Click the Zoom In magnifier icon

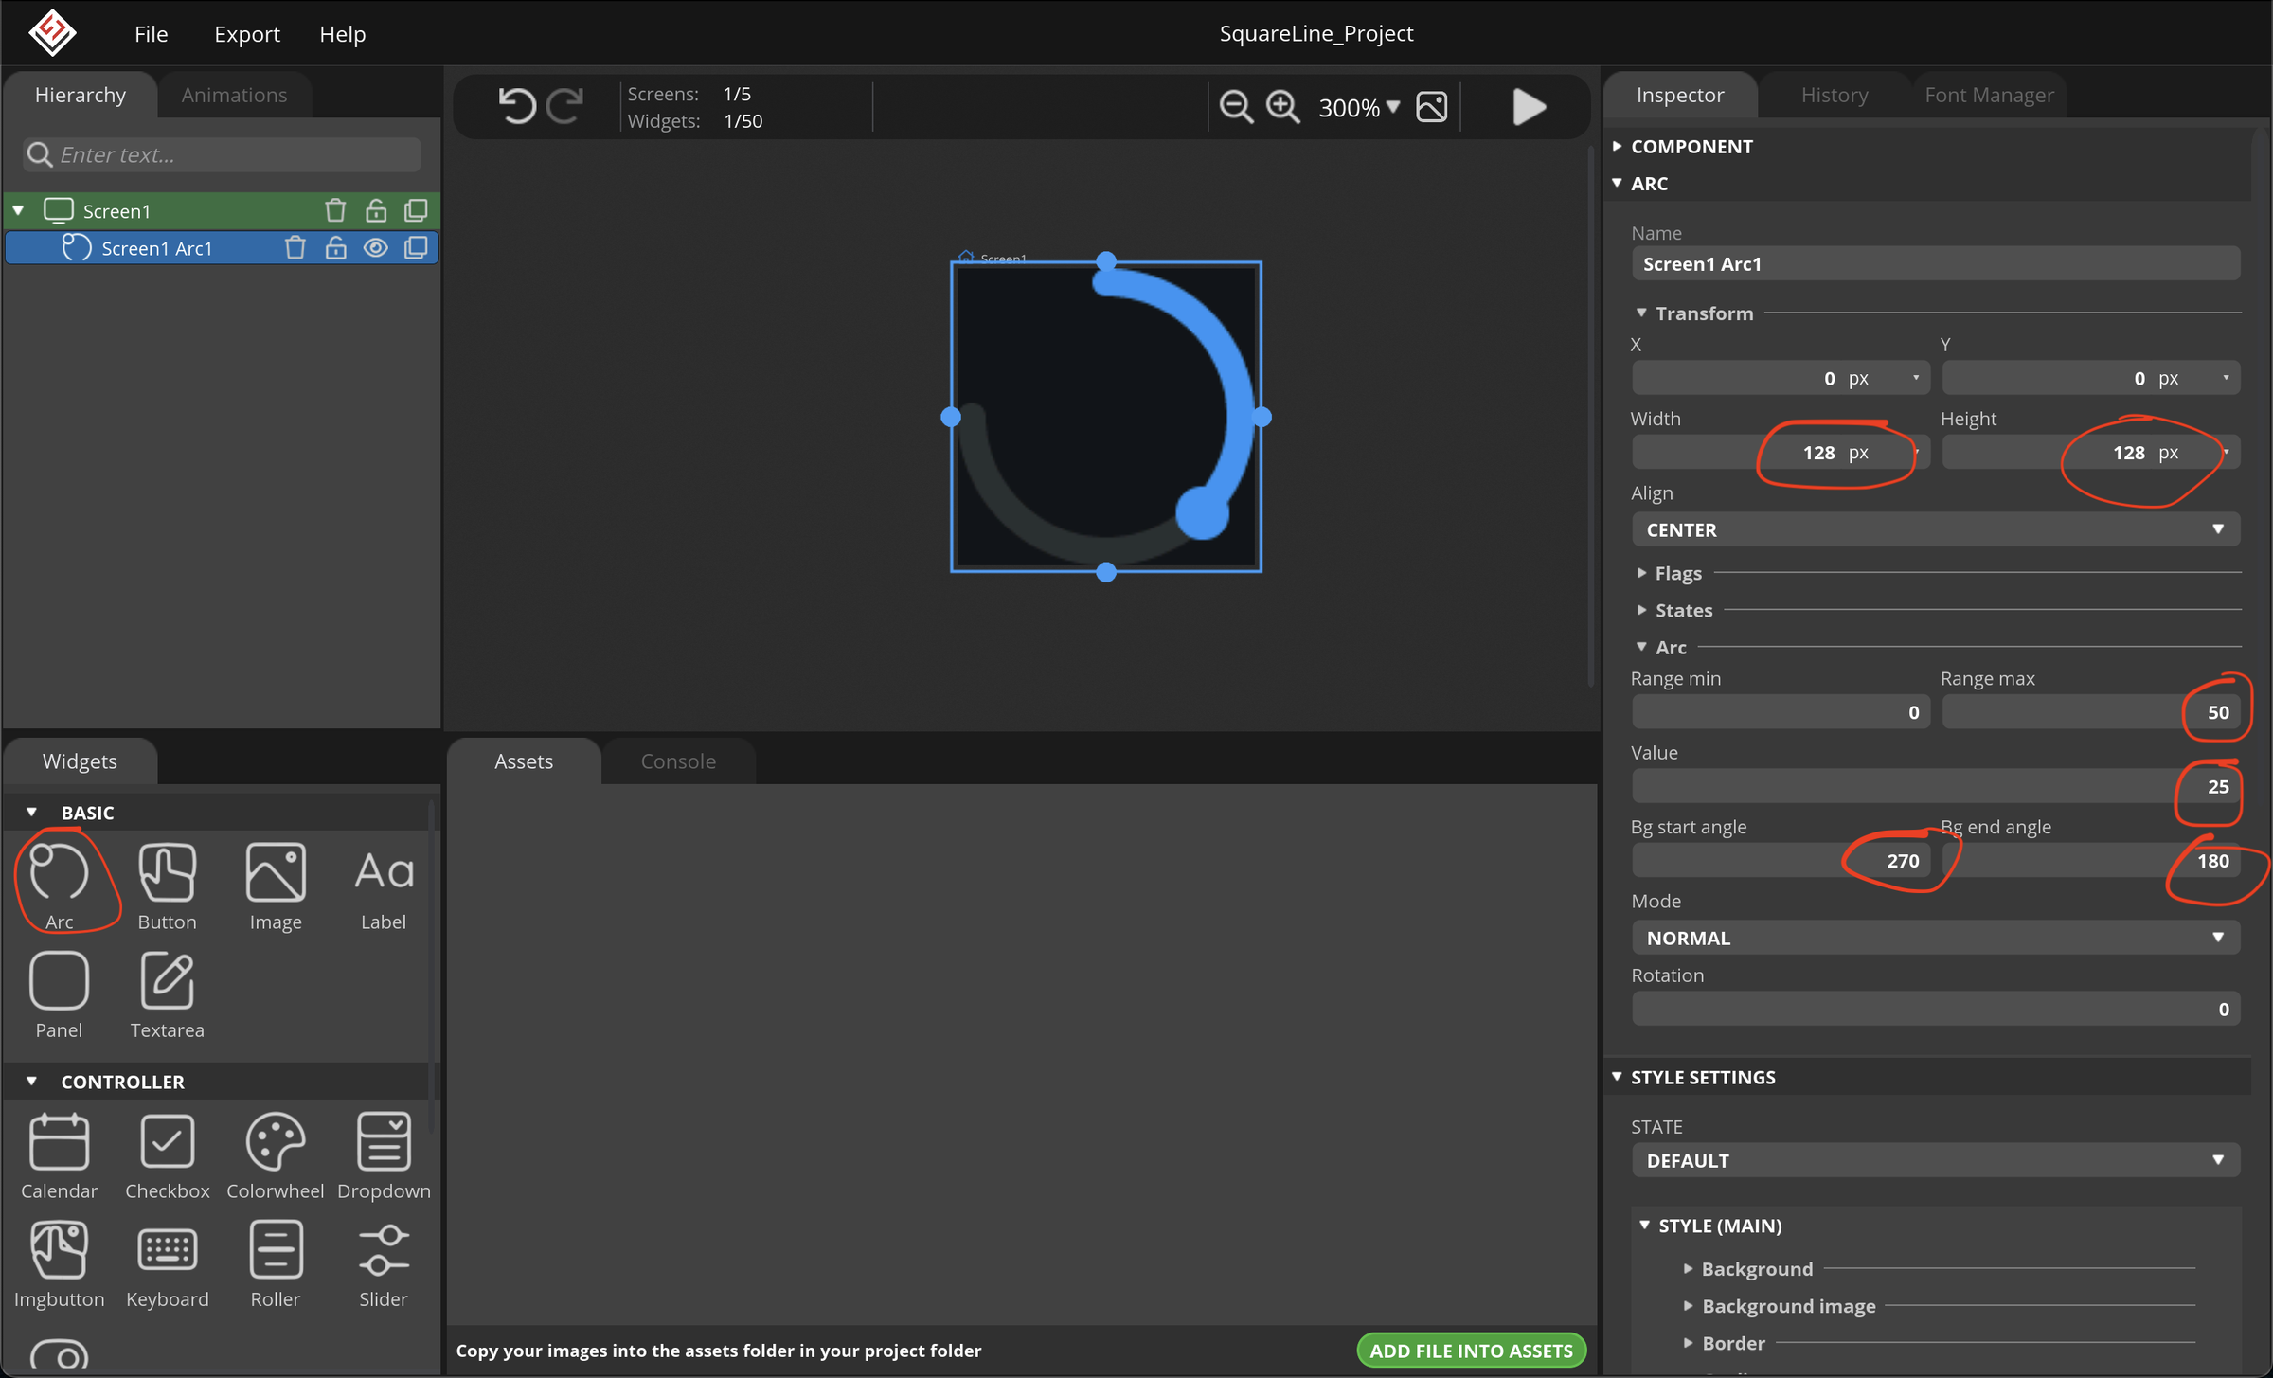click(1283, 107)
